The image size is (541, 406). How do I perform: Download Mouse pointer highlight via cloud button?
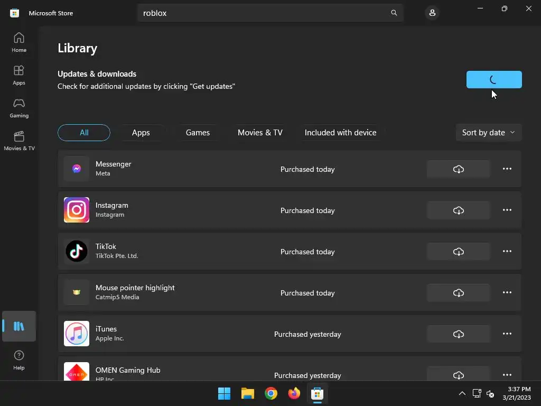pos(458,293)
